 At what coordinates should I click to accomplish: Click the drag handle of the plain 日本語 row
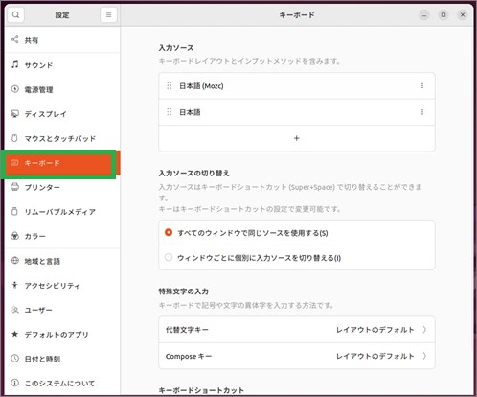point(170,112)
